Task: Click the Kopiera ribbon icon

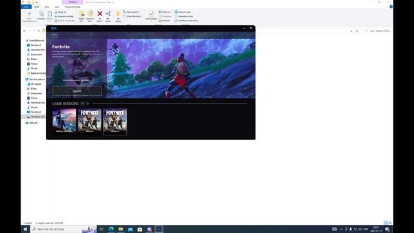Action: pyautogui.click(x=41, y=16)
